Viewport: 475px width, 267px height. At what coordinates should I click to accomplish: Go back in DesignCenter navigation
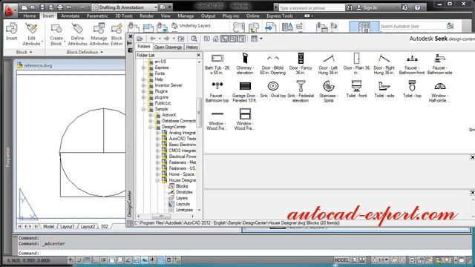click(152, 39)
